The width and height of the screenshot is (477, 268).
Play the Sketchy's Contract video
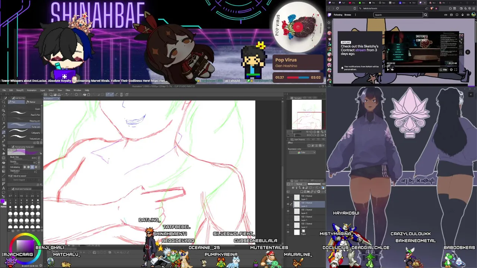388,70
